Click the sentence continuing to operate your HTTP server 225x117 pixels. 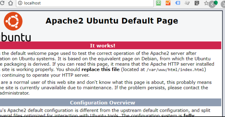click(x=46, y=75)
